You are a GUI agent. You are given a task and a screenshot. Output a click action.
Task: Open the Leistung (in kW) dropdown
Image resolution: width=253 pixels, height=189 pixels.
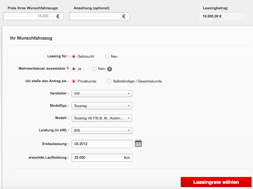tap(102, 130)
